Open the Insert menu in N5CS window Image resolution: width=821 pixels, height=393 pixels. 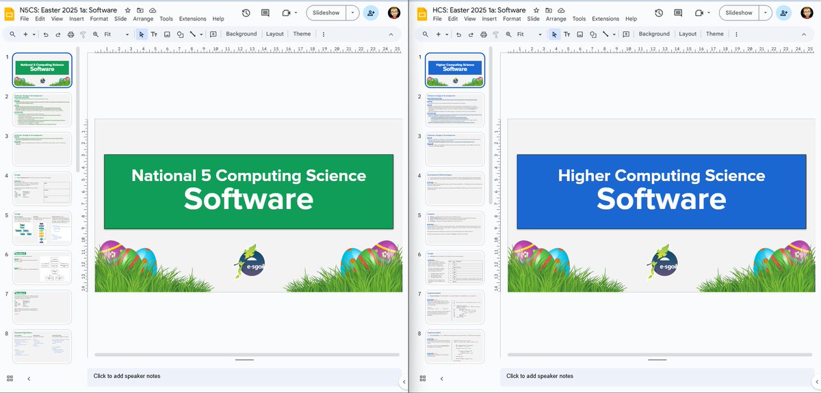point(77,19)
